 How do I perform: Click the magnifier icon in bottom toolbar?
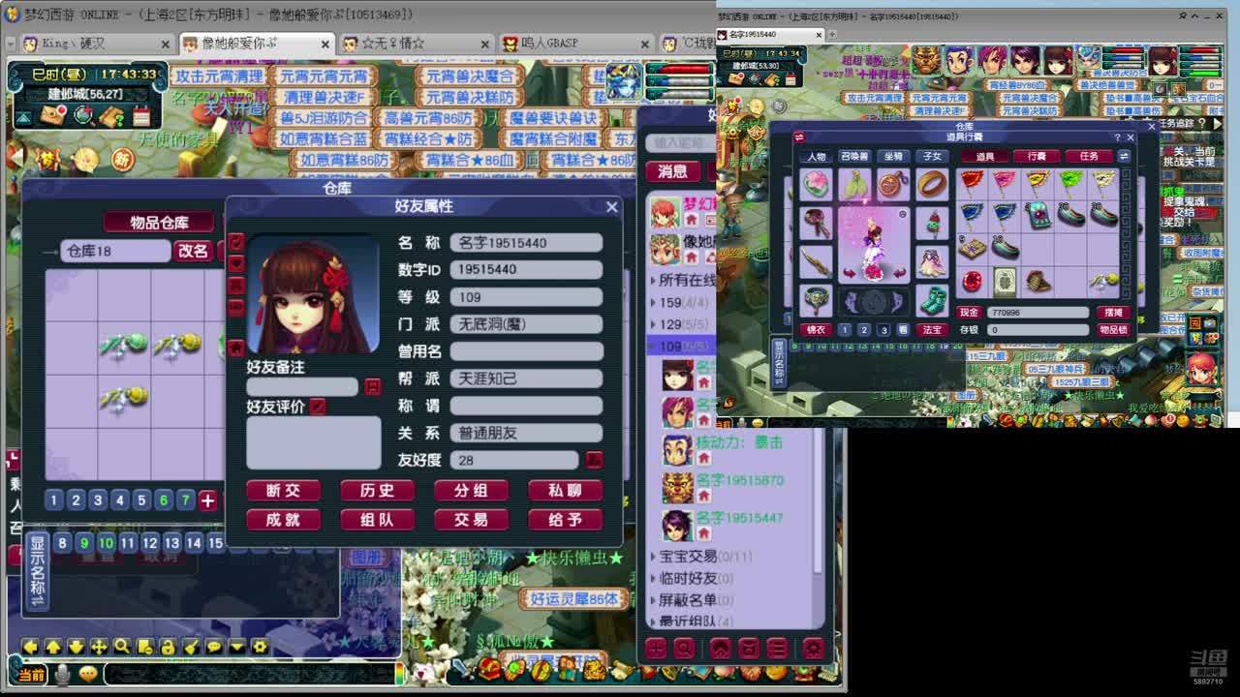coord(122,647)
